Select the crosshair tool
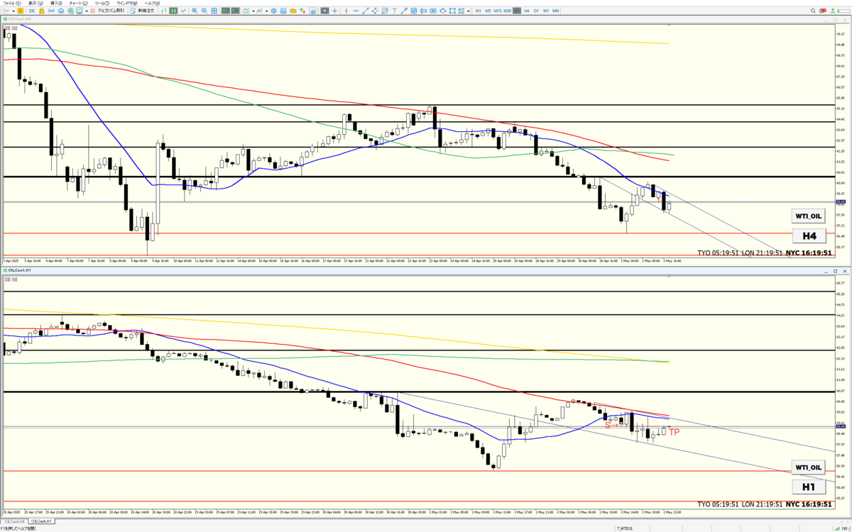The image size is (852, 532). coord(334,11)
